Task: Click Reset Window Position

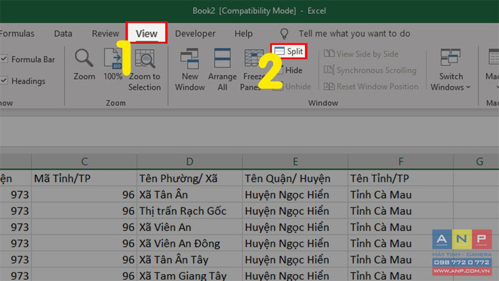Action: (x=371, y=86)
